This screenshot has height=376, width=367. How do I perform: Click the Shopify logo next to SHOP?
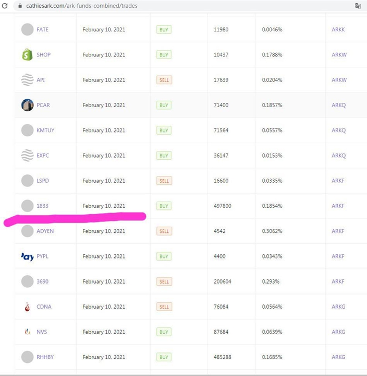click(27, 55)
